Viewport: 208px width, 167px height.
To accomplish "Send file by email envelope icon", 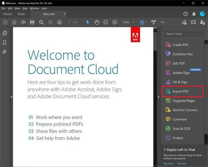I will (x=193, y=22).
